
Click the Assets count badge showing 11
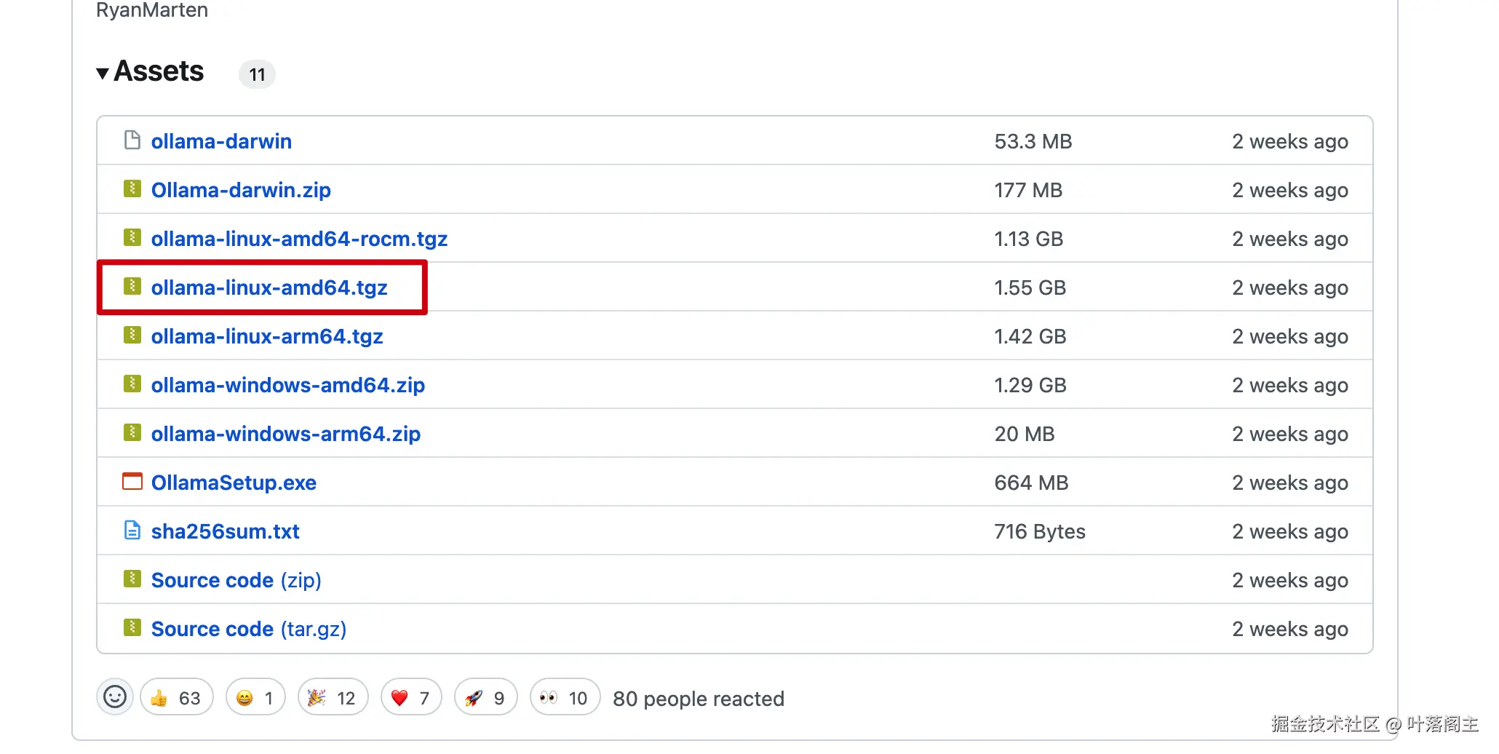257,74
